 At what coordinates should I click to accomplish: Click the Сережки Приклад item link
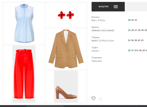tap(97, 59)
